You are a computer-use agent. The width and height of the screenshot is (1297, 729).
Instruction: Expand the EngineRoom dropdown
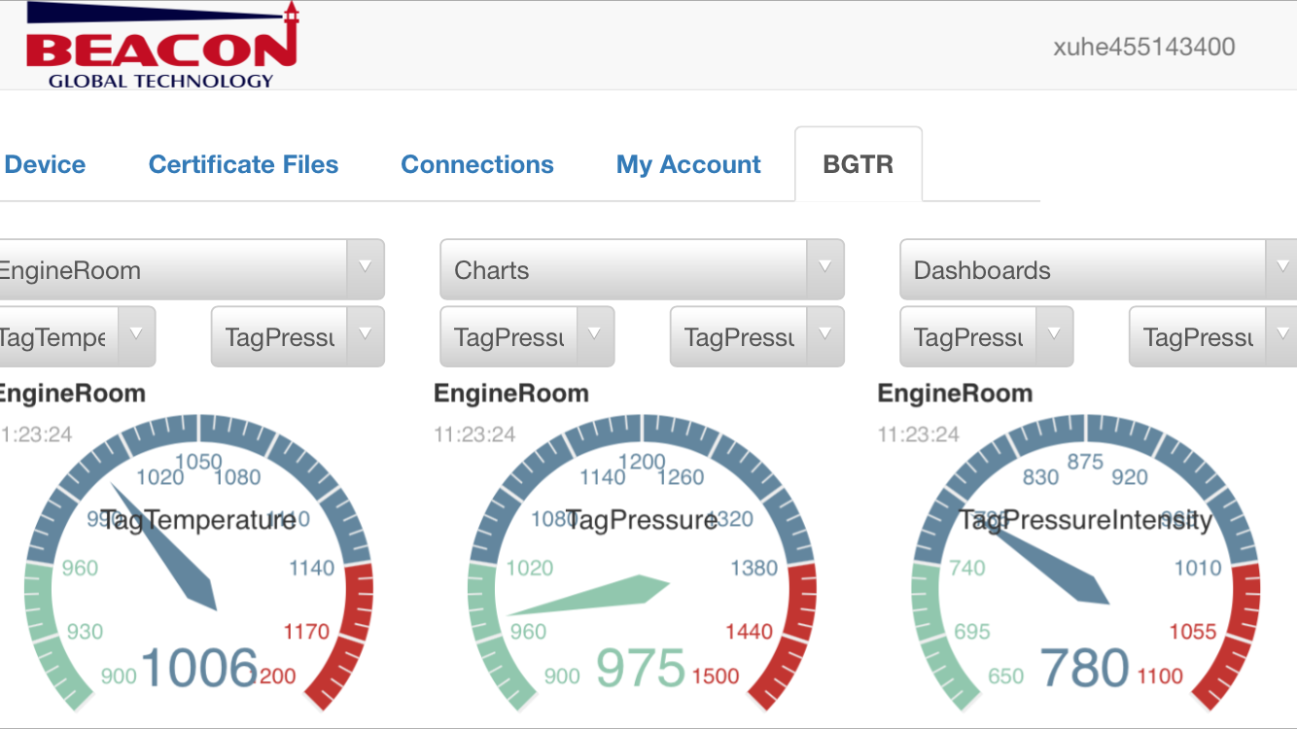[x=175, y=270]
